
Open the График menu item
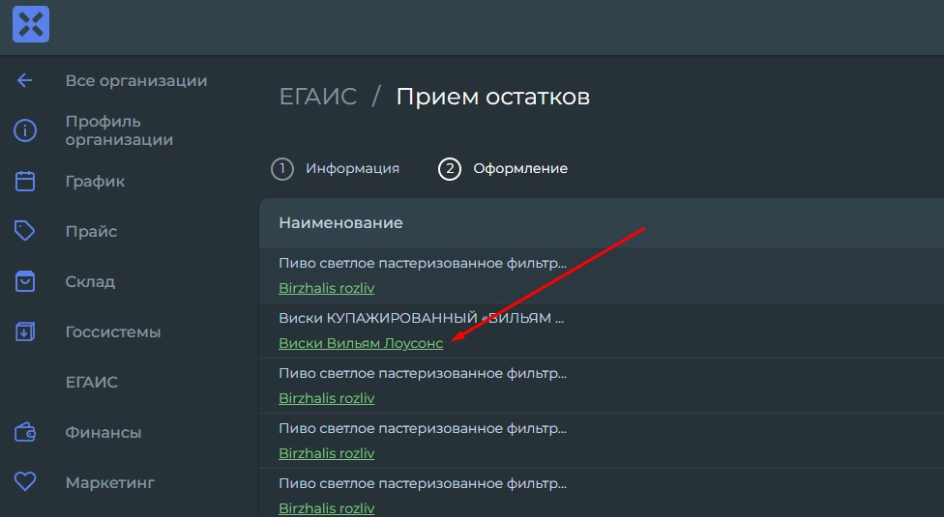click(x=95, y=181)
